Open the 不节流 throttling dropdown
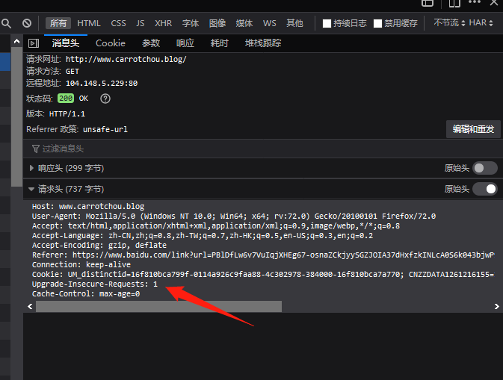Image resolution: width=503 pixels, height=380 pixels. 449,22
